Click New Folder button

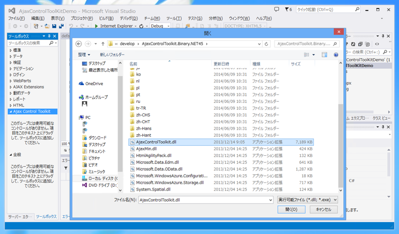(112, 55)
